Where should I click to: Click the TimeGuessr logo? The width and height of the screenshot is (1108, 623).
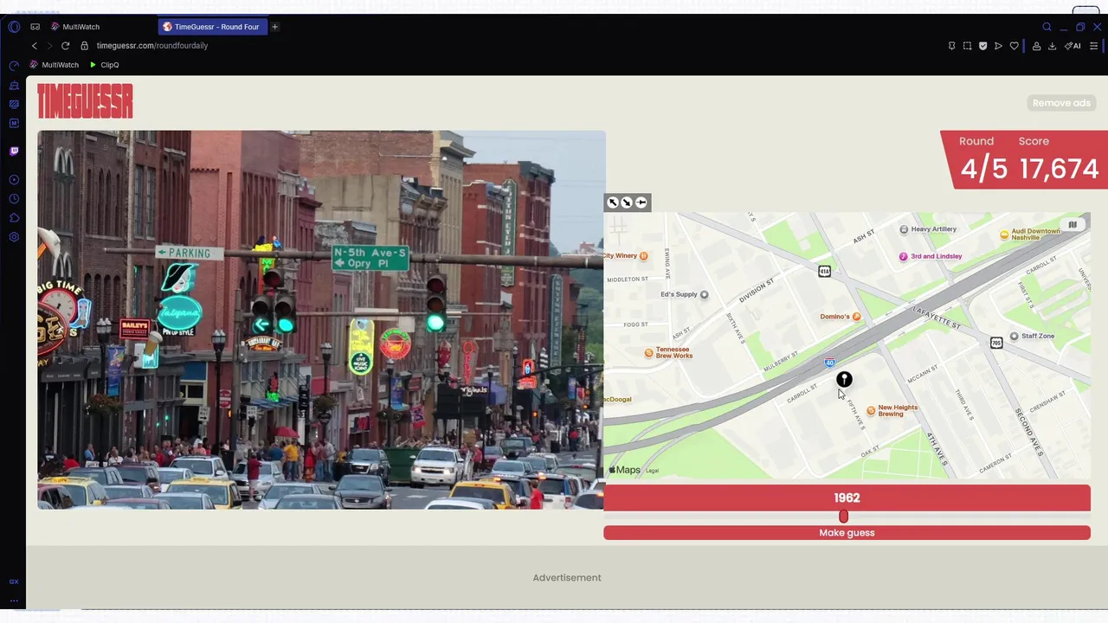[x=85, y=101]
